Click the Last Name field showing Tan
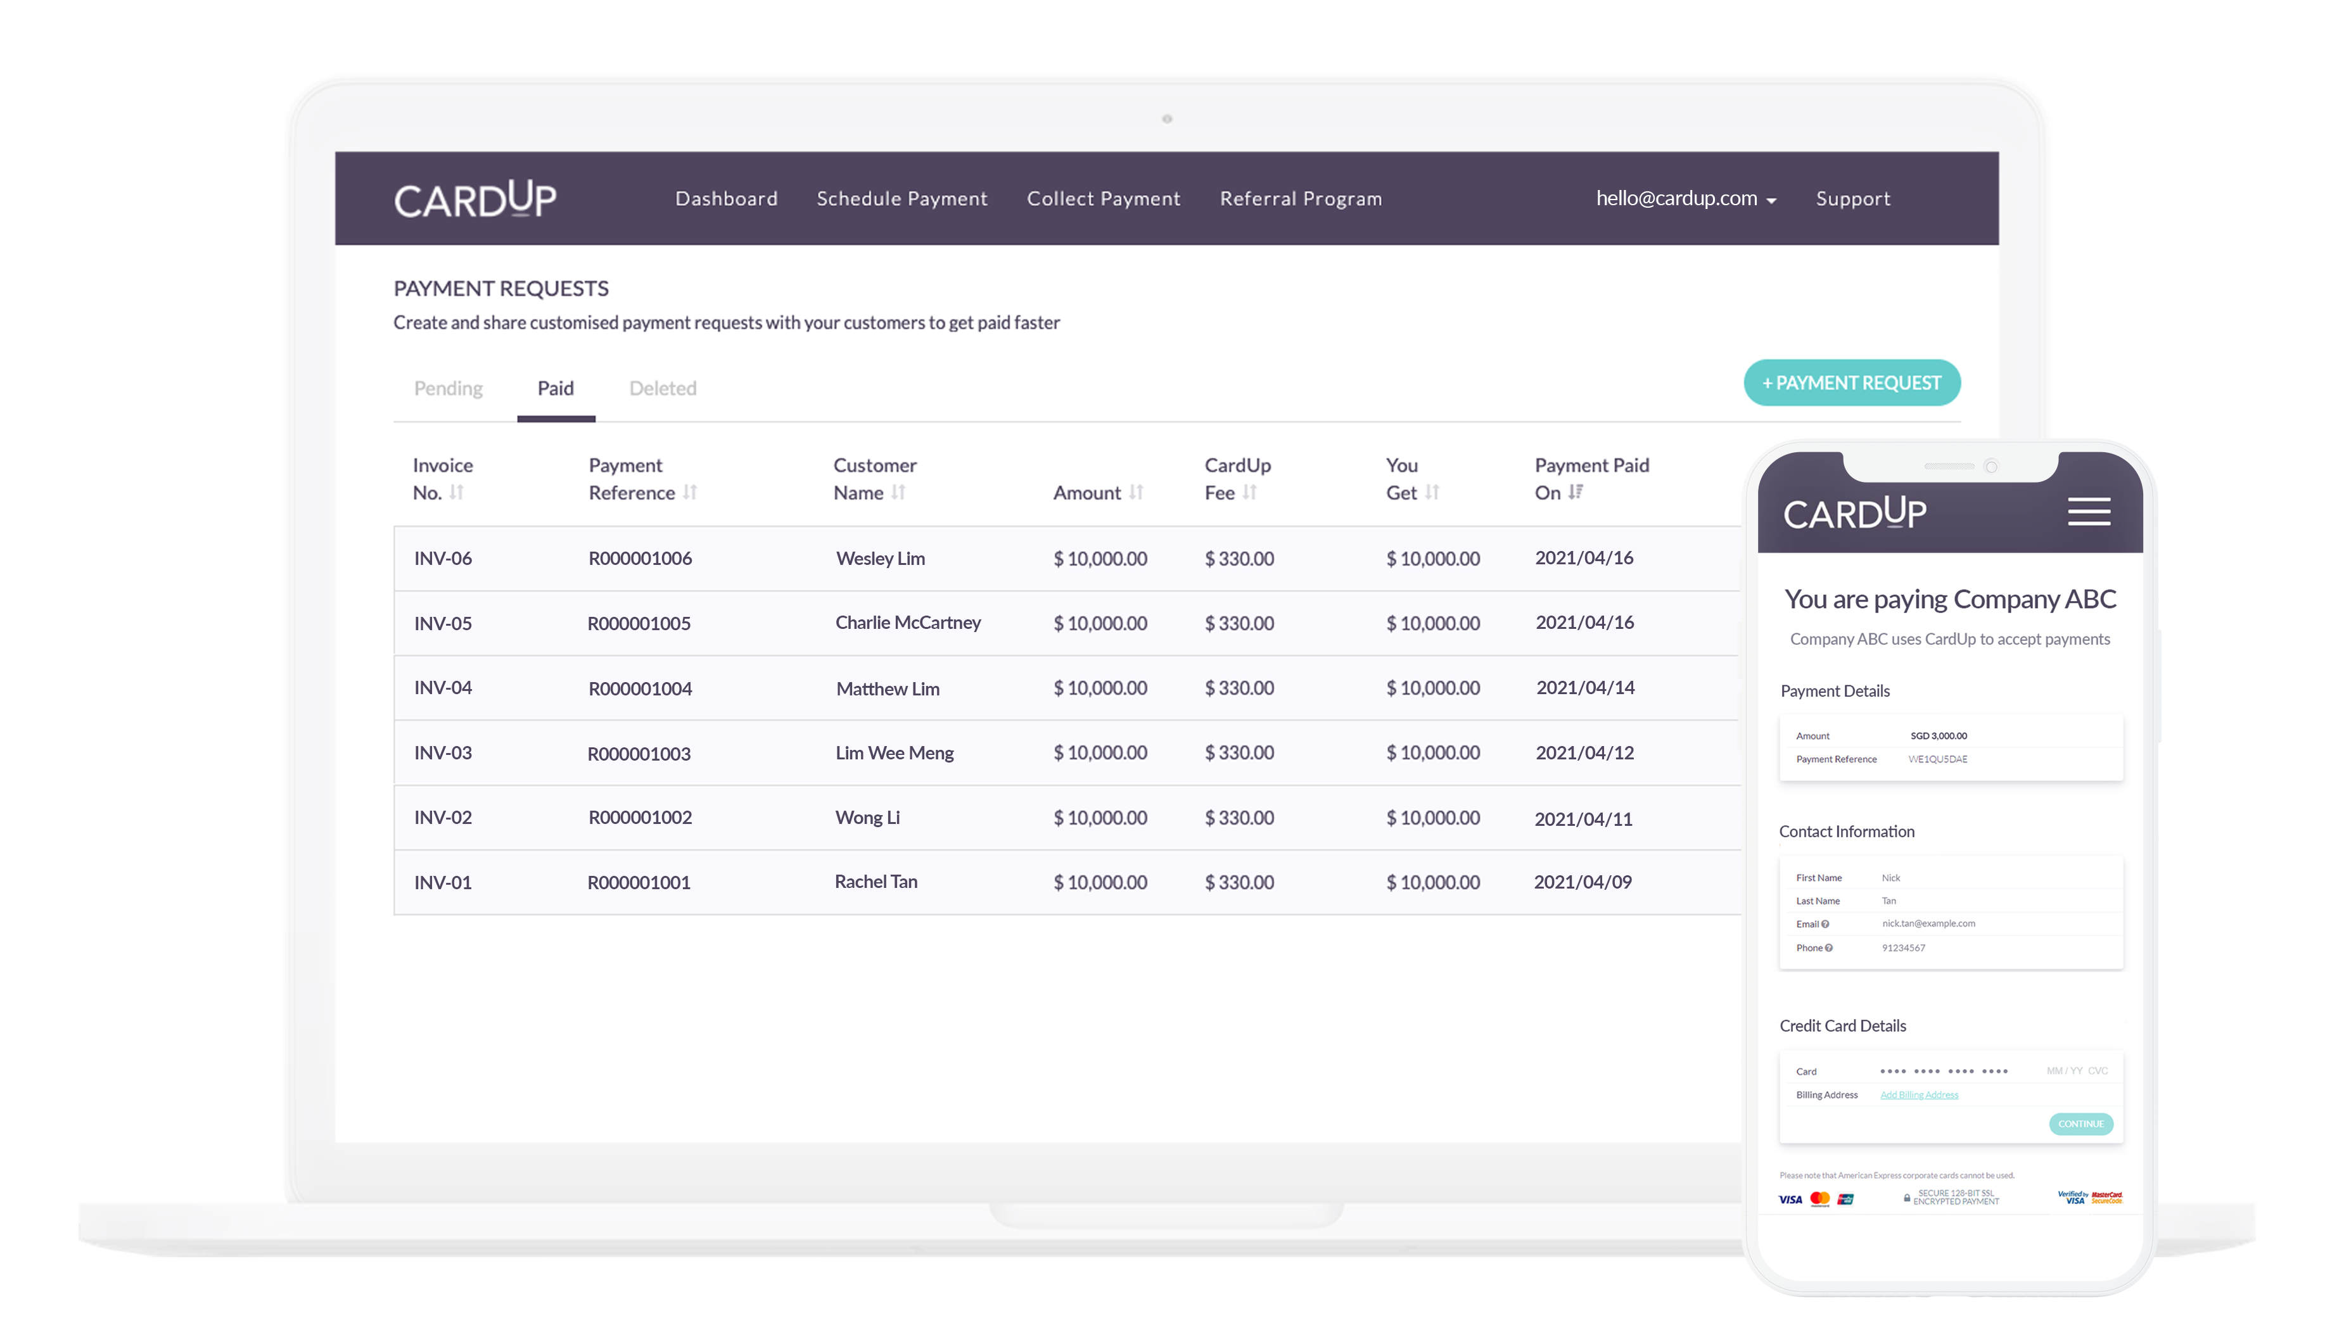Image resolution: width=2344 pixels, height=1330 pixels. pyautogui.click(x=1888, y=901)
